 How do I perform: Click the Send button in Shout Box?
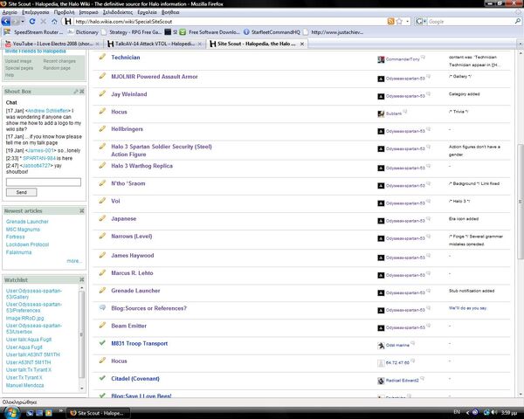21,192
